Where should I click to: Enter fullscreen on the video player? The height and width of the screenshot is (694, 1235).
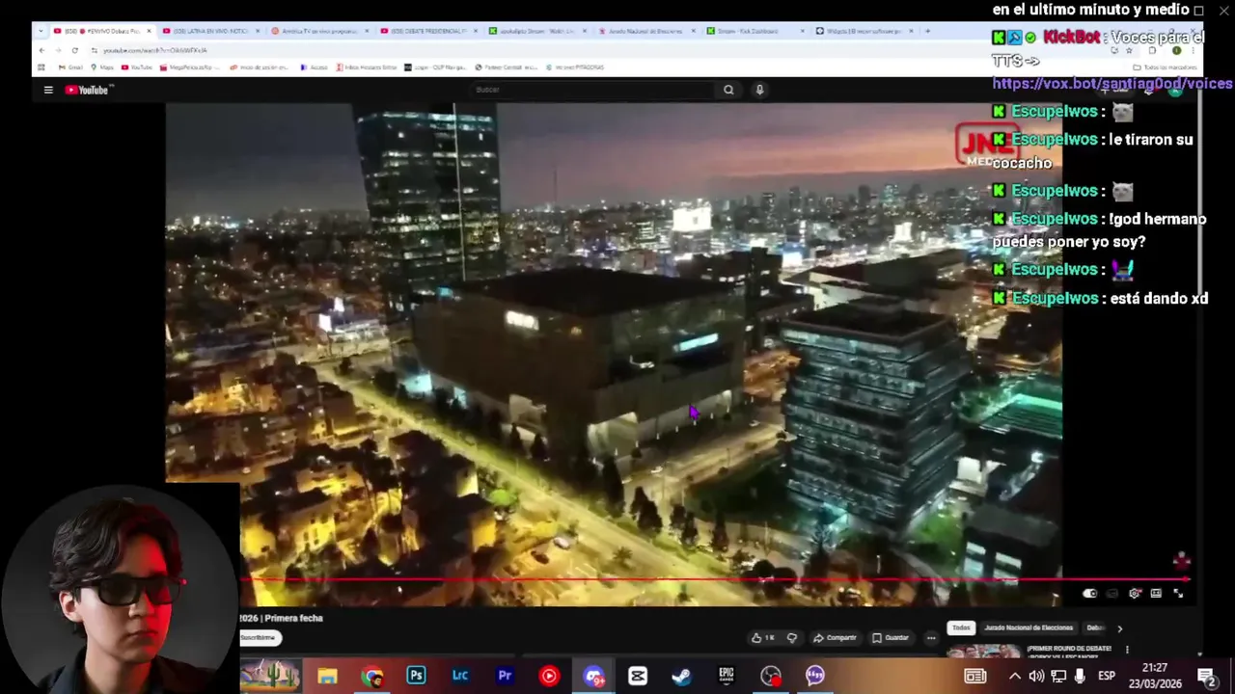point(1178,594)
